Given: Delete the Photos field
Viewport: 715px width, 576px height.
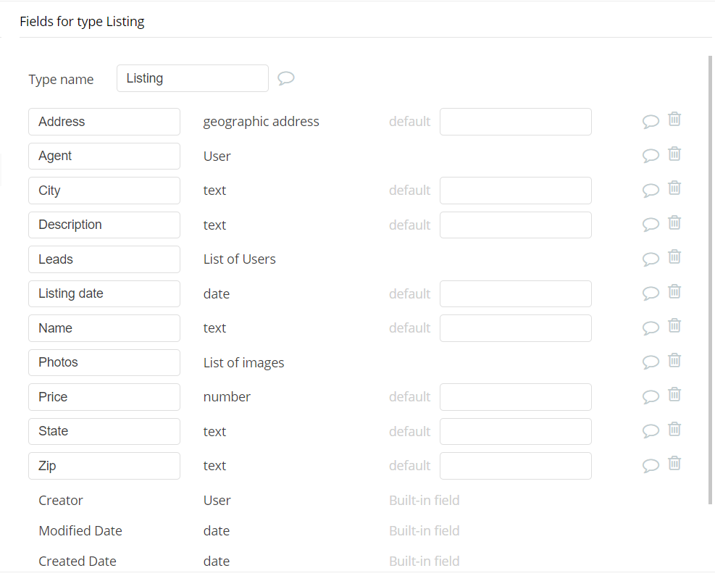Looking at the screenshot, I should (674, 360).
